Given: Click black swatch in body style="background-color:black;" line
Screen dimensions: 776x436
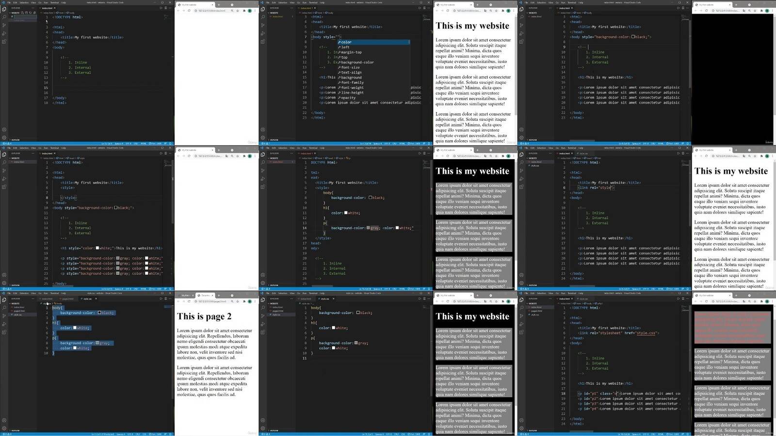Looking at the screenshot, I should pyautogui.click(x=633, y=37).
